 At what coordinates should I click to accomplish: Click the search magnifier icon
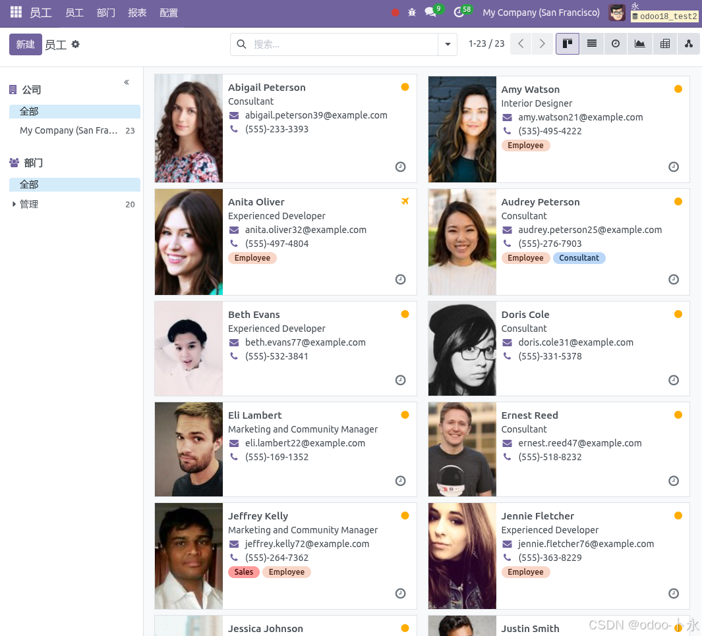tap(241, 44)
